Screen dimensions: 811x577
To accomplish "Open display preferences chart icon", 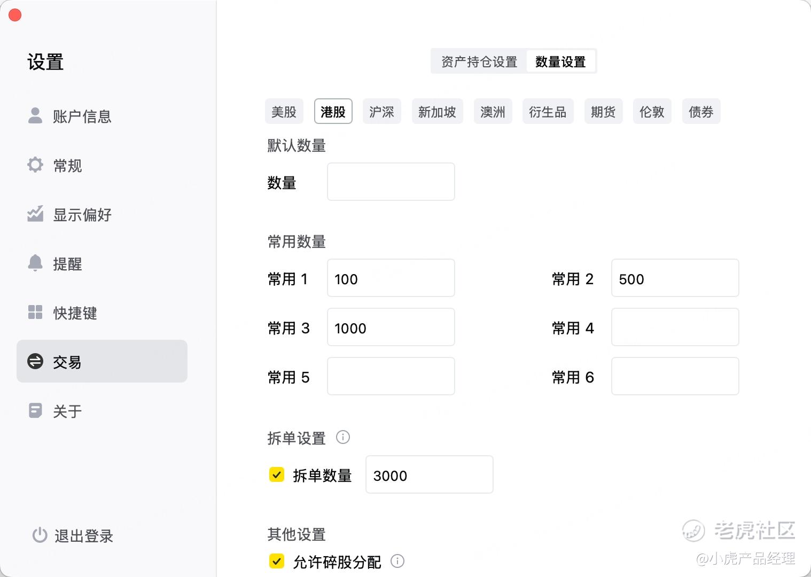I will (35, 214).
